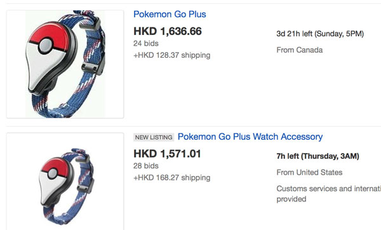Open Pokemon Go Plus Watch Accessory listing
Viewport: 381px width, 230px height.
tap(250, 137)
